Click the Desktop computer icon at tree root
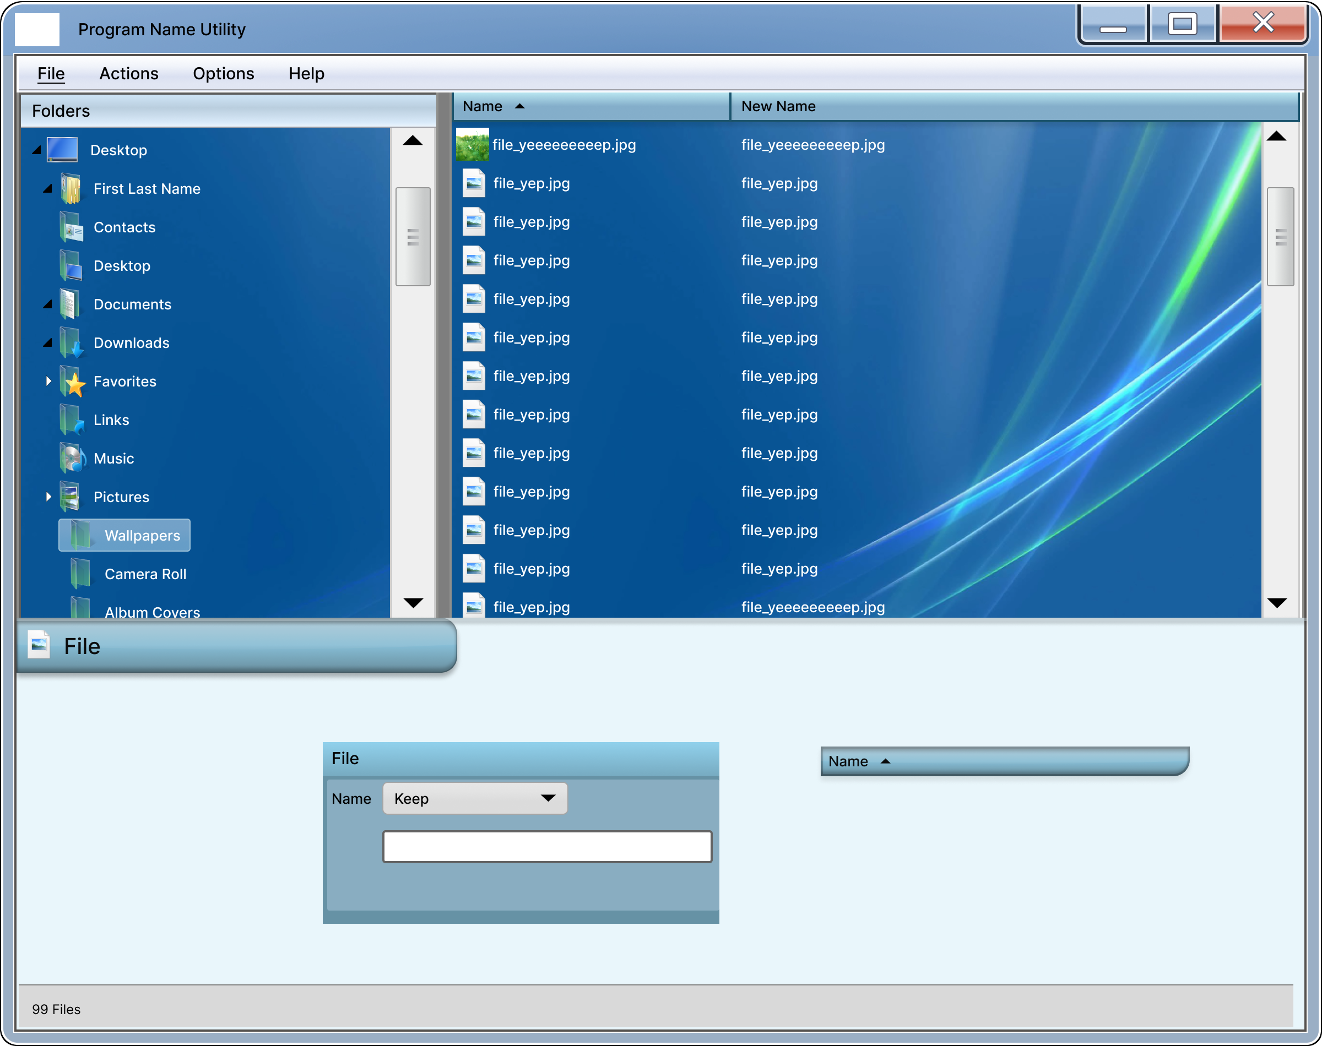The width and height of the screenshot is (1322, 1046). pyautogui.click(x=62, y=150)
